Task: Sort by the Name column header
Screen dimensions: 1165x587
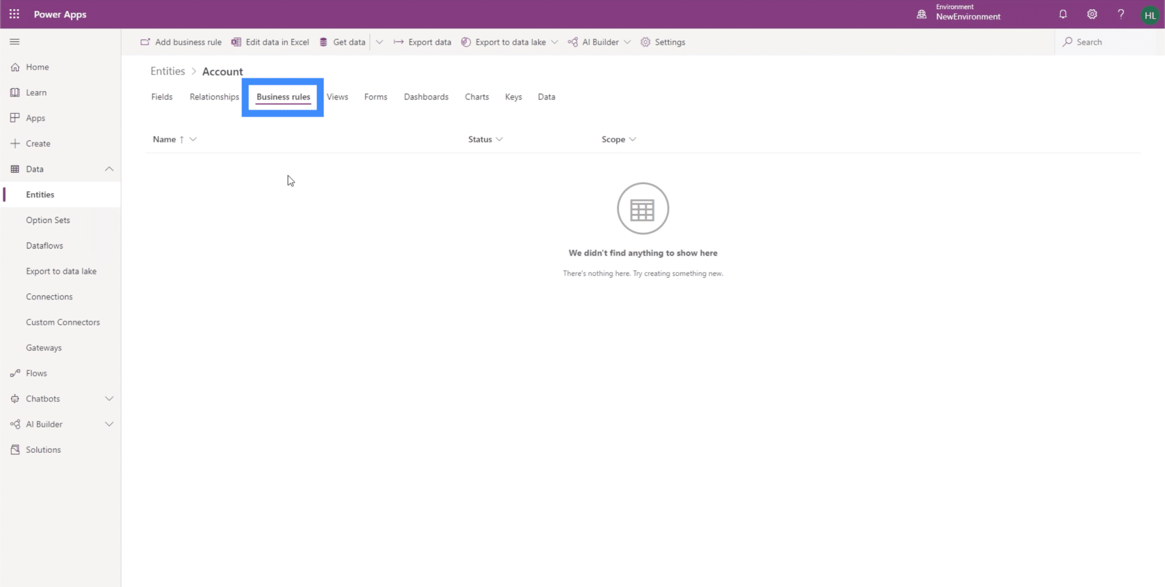Action: [x=164, y=139]
